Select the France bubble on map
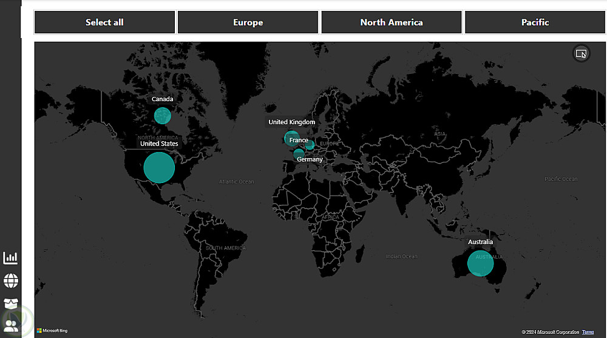The width and height of the screenshot is (607, 338). (x=299, y=154)
